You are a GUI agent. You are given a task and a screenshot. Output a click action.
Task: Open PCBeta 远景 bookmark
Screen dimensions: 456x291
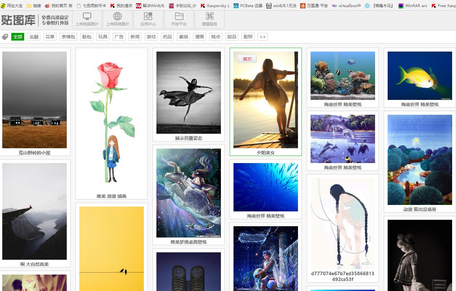pos(248,5)
